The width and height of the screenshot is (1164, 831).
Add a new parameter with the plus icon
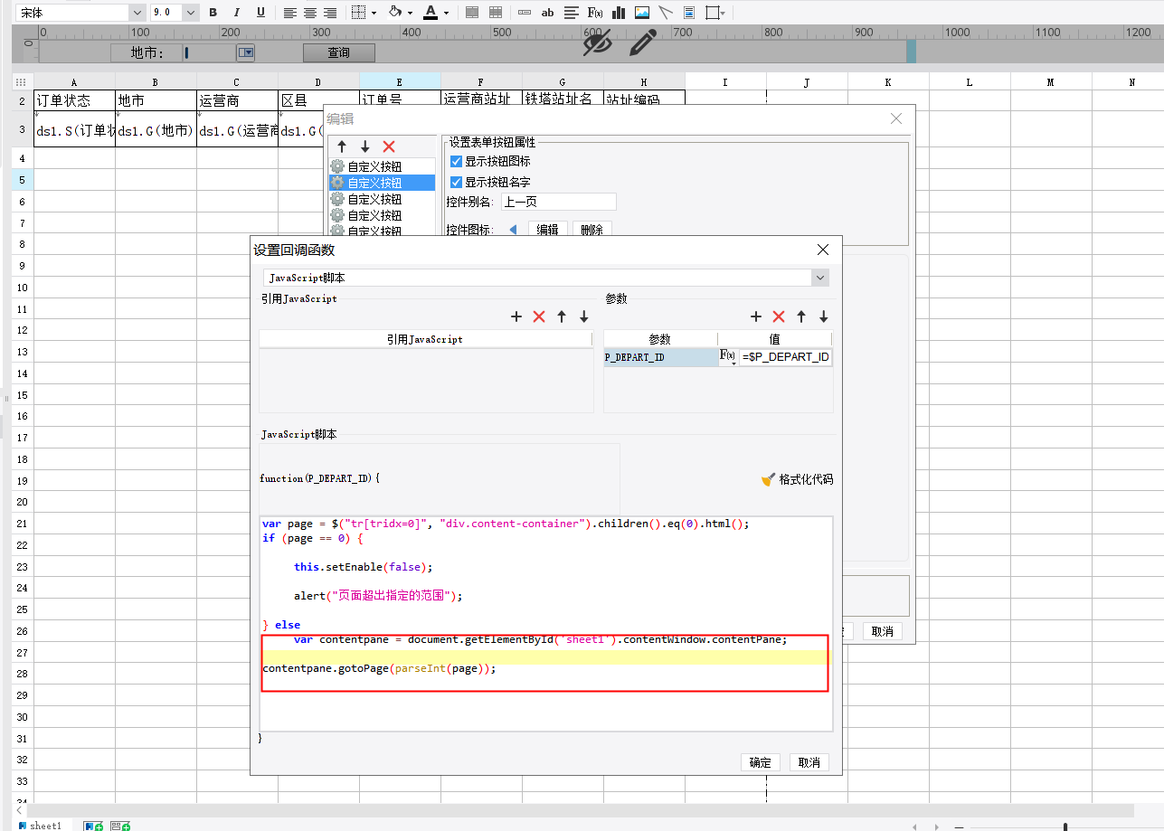[756, 316]
